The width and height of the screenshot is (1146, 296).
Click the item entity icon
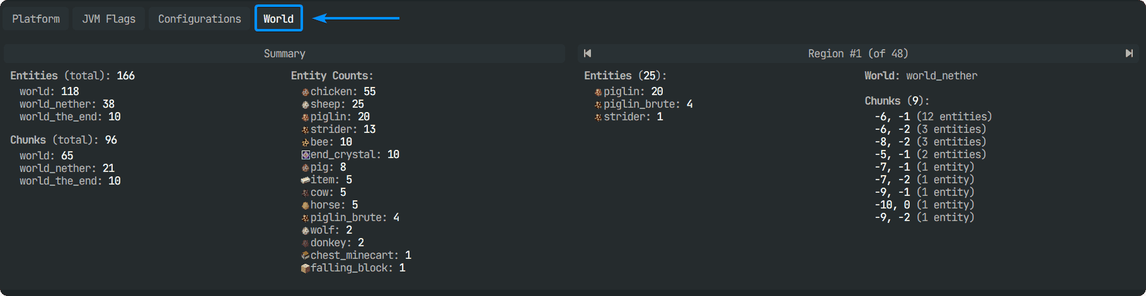tap(306, 180)
